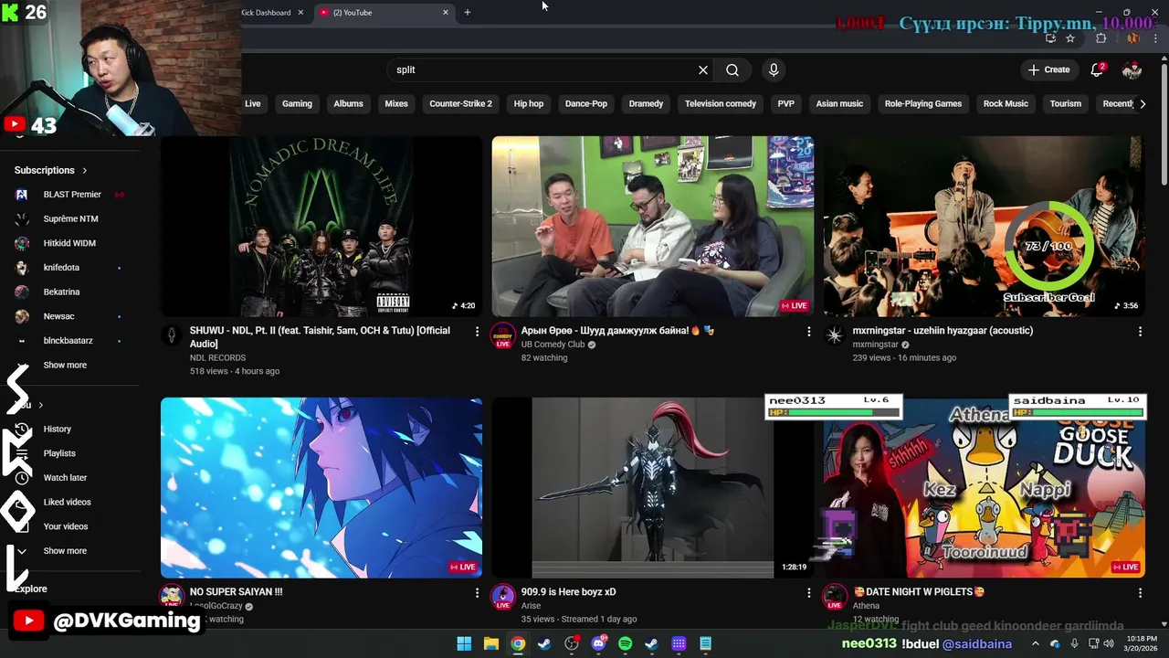Bookmark this page with the star icon

(1070, 38)
